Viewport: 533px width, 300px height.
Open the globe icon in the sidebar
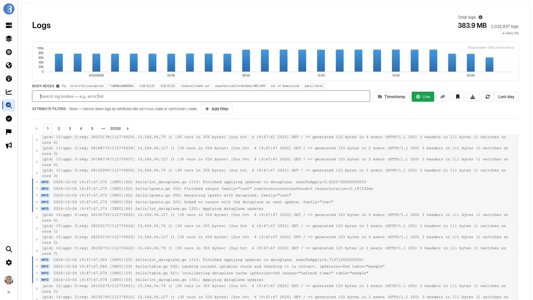(x=9, y=65)
